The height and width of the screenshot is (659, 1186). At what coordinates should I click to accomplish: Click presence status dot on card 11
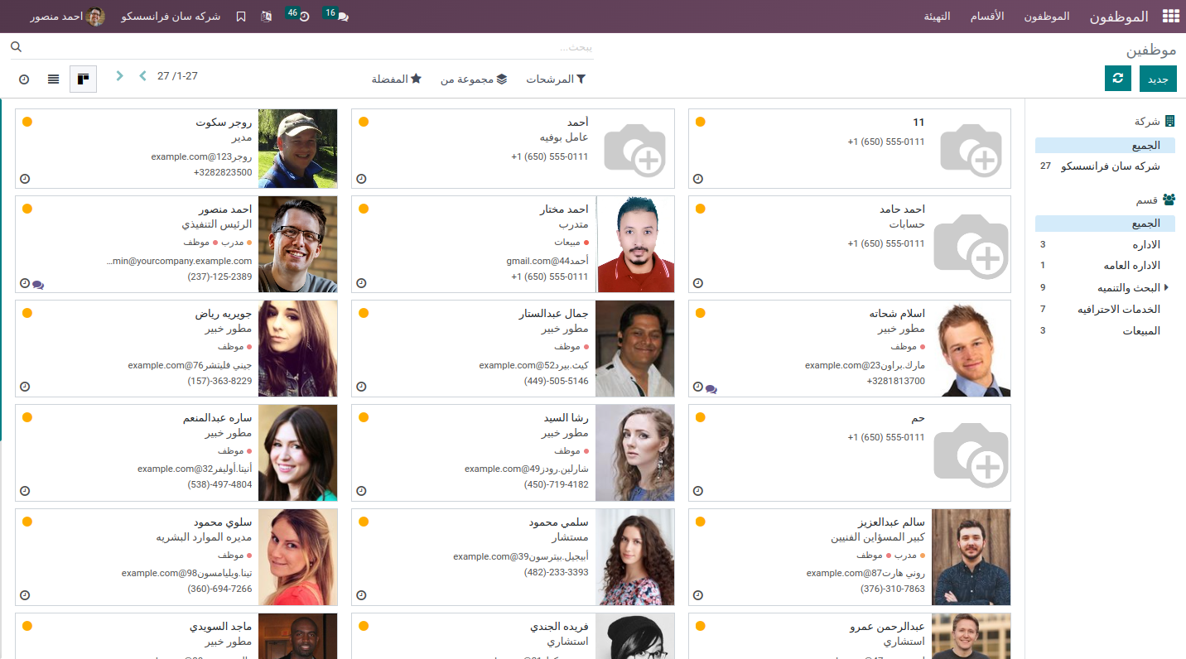click(701, 122)
